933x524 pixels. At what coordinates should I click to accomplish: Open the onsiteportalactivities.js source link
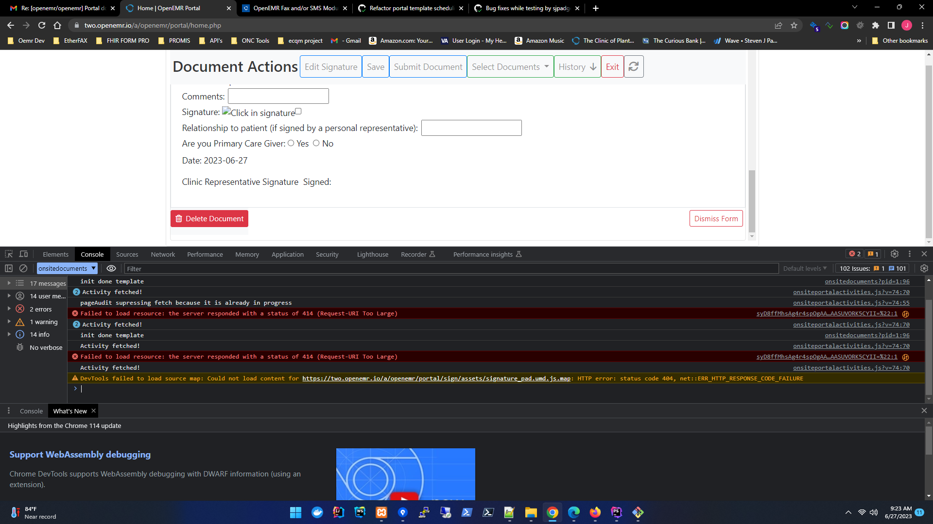[851, 292]
